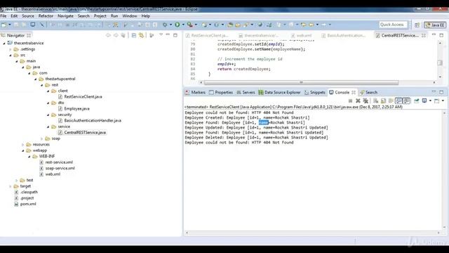Screen dimensions: 449x253
Task: Open the Open Console dropdown arrow
Action: click(x=443, y=100)
